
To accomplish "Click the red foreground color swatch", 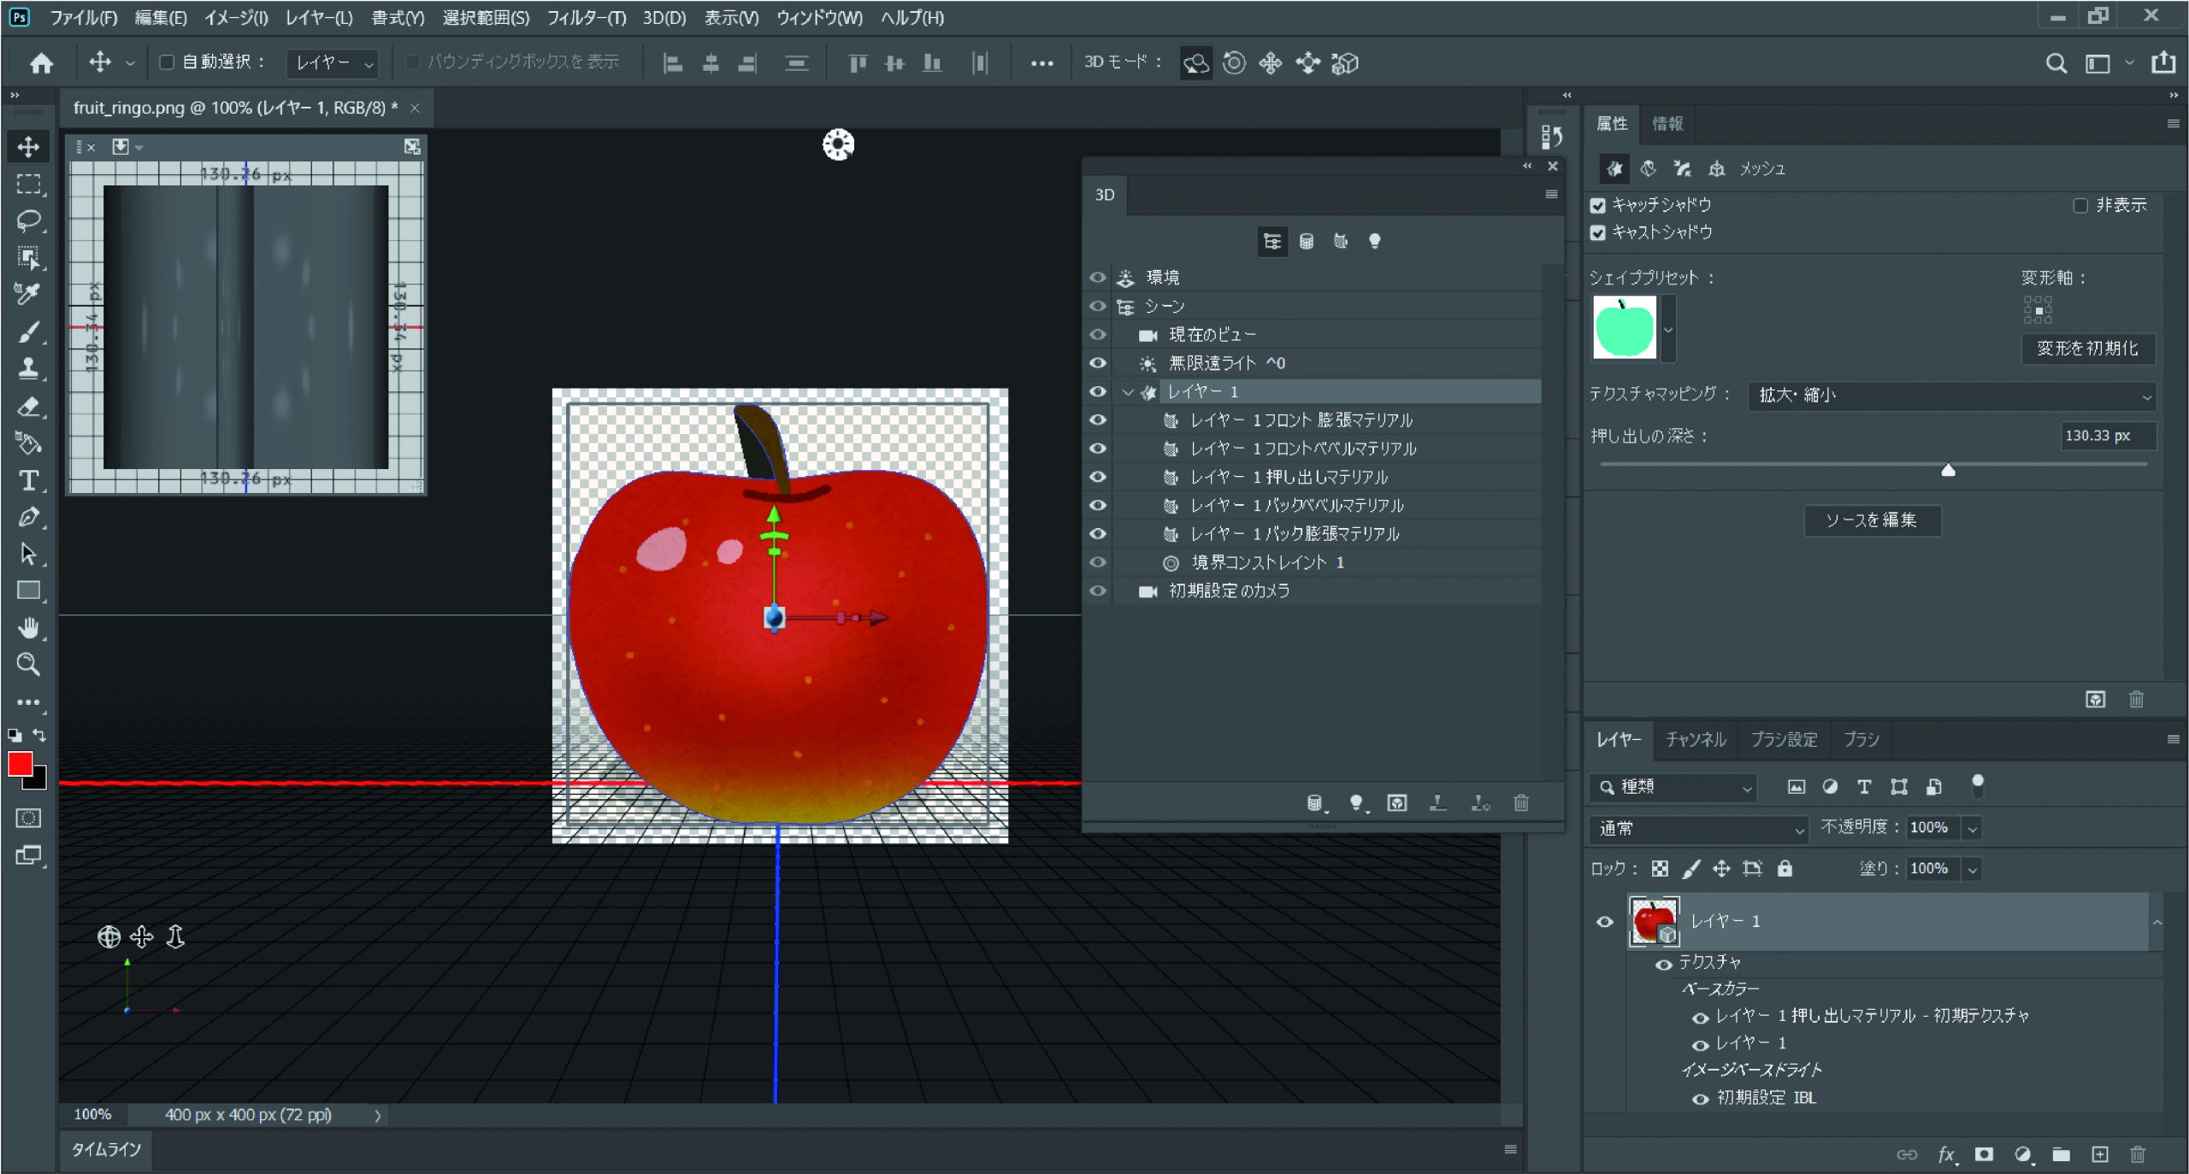I will click(x=20, y=764).
